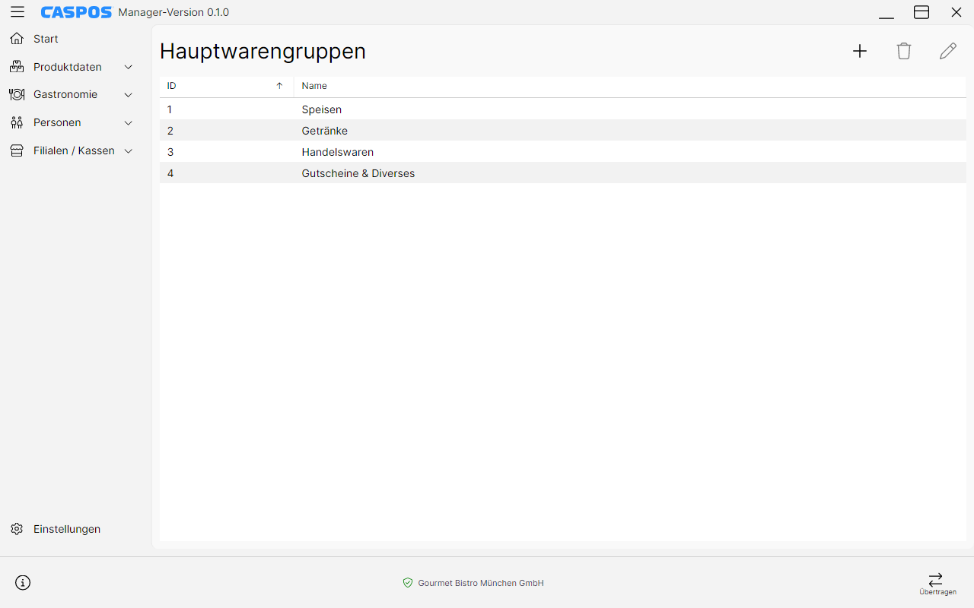Click the Hauptwarengruppen heading
This screenshot has height=608, width=974.
[263, 51]
